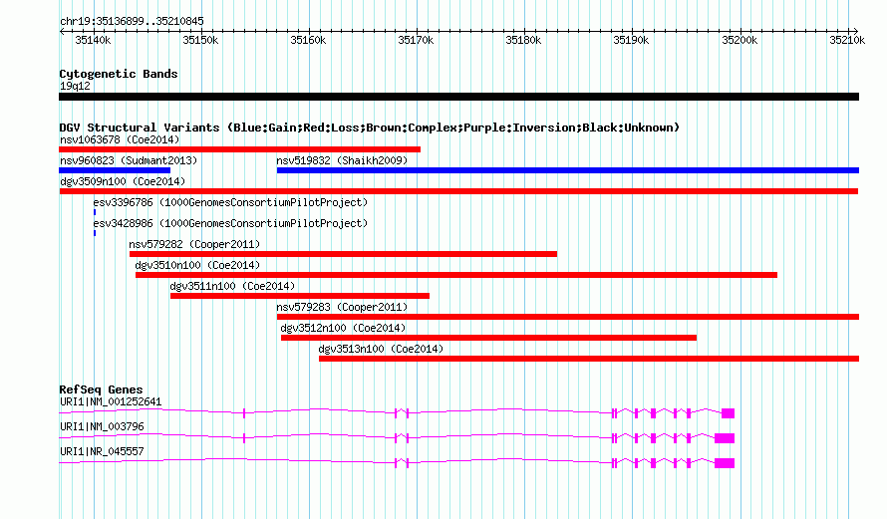The width and height of the screenshot is (887, 519).
Task: Open variant label dgv3512n100 (Coe2014)
Action: 343,328
